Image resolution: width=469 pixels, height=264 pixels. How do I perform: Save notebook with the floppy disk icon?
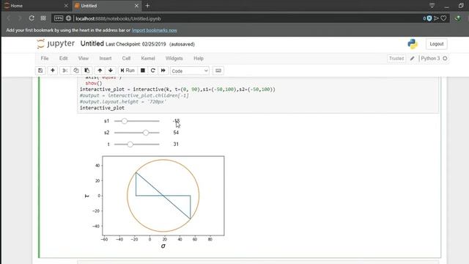(x=40, y=70)
